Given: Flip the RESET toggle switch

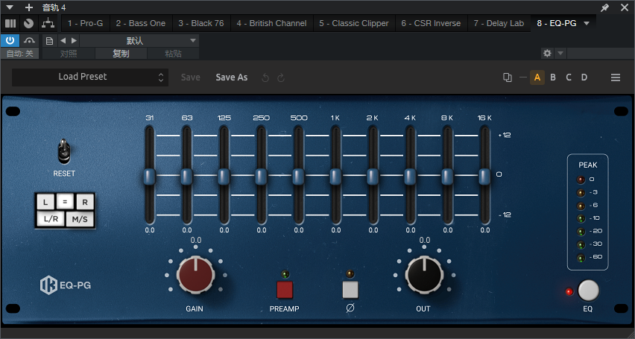Looking at the screenshot, I should [63, 151].
